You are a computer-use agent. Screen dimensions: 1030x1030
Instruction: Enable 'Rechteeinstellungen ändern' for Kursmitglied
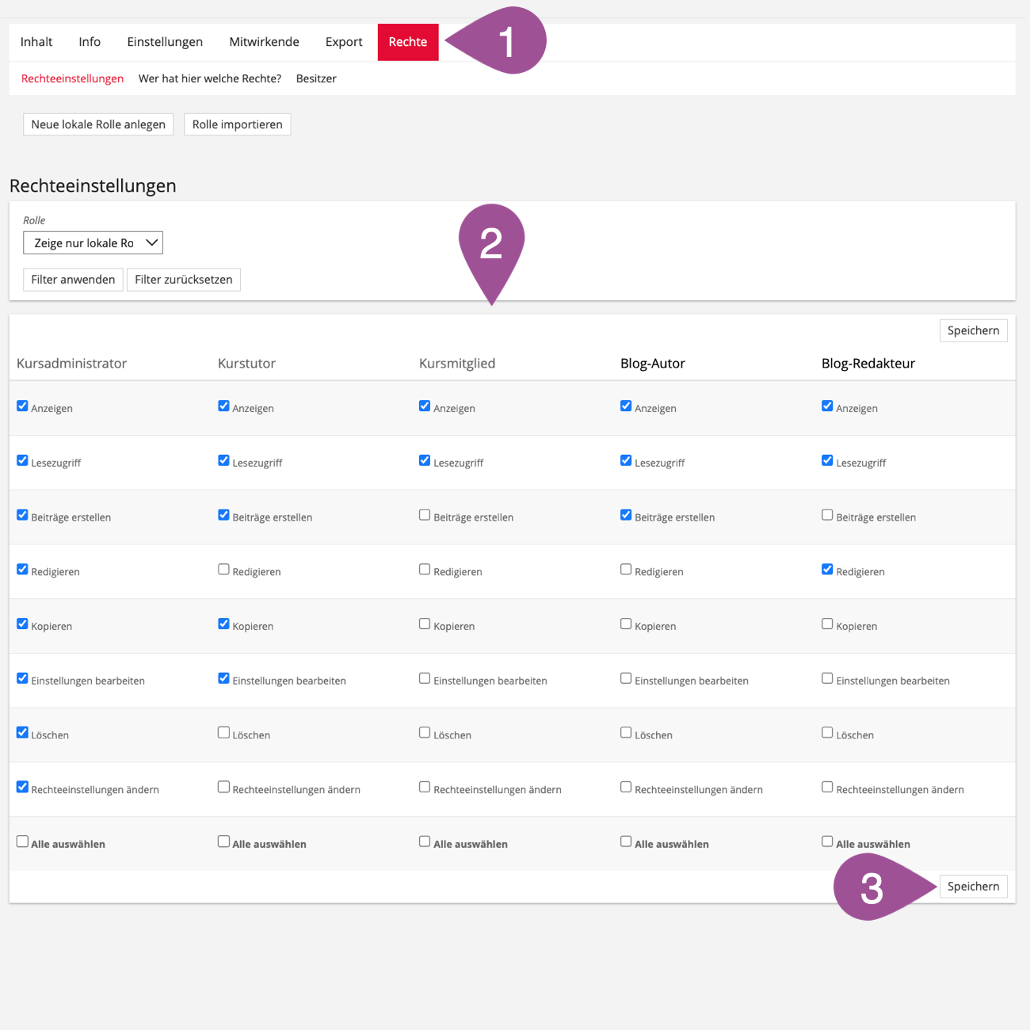[x=425, y=788]
